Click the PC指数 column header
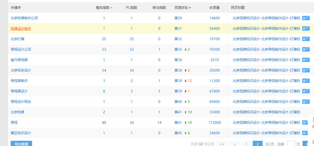Screen dimensions: 314x146 click(x=132, y=7)
